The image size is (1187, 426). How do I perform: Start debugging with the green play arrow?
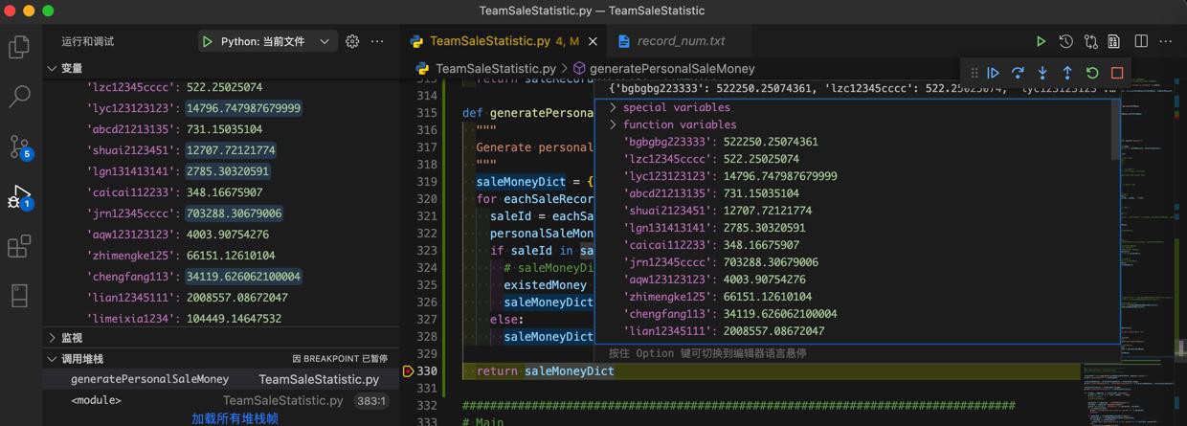pyautogui.click(x=207, y=41)
